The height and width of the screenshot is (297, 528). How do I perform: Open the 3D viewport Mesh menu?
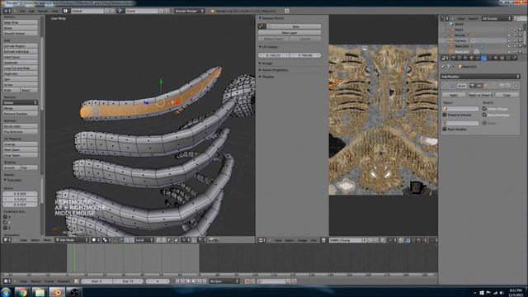coord(47,240)
